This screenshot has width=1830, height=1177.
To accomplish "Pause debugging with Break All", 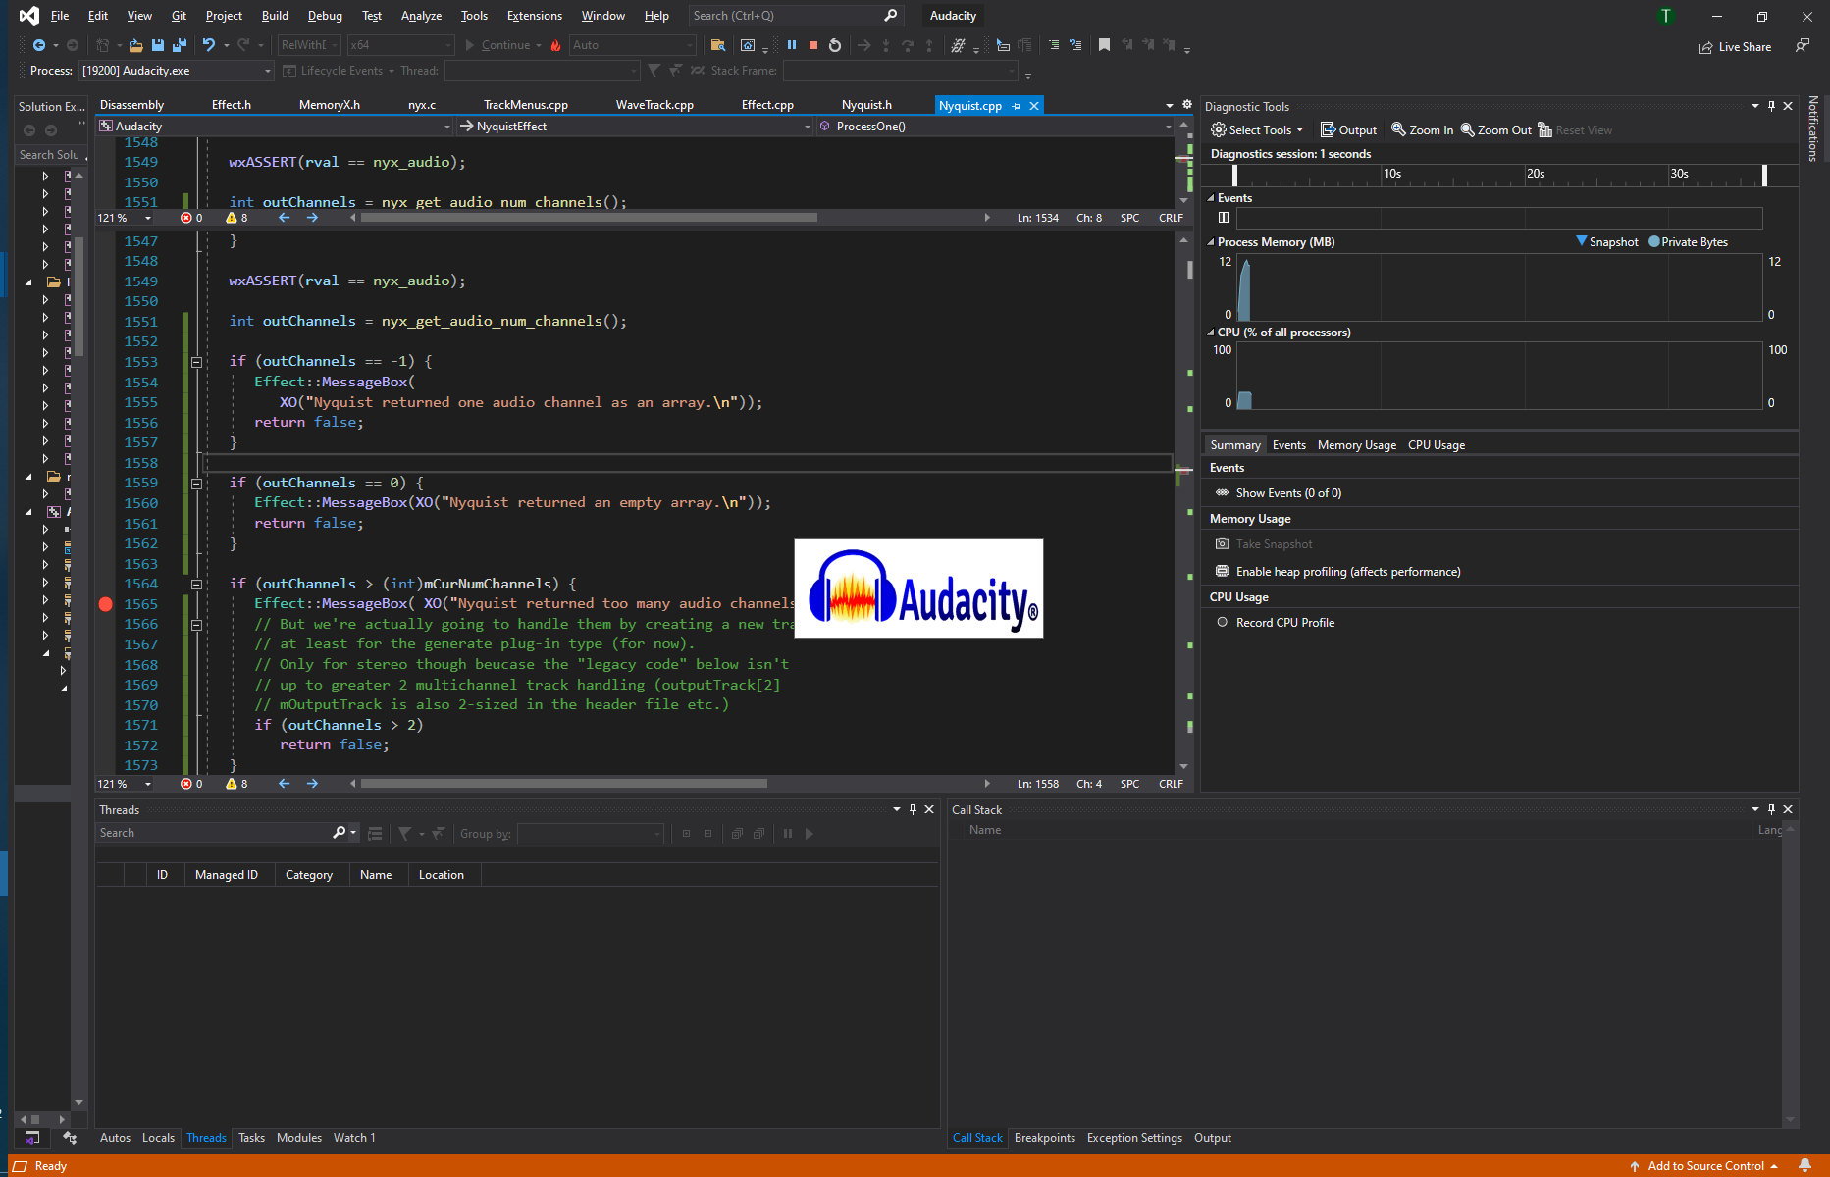I will point(791,45).
